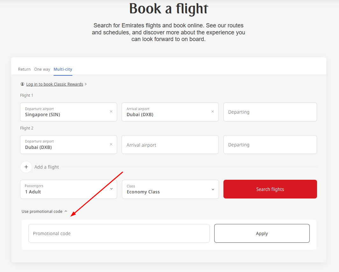Switch to the One way tab
The height and width of the screenshot is (272, 339).
click(x=42, y=69)
